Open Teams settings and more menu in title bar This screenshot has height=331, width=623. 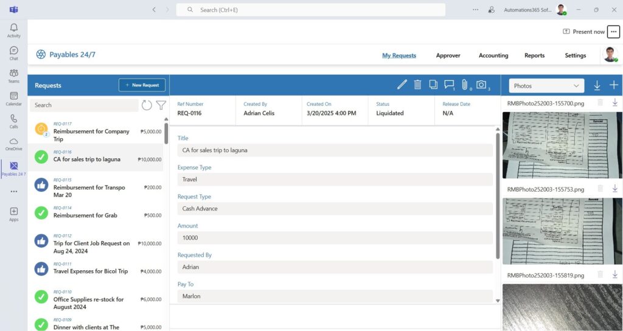tap(475, 10)
